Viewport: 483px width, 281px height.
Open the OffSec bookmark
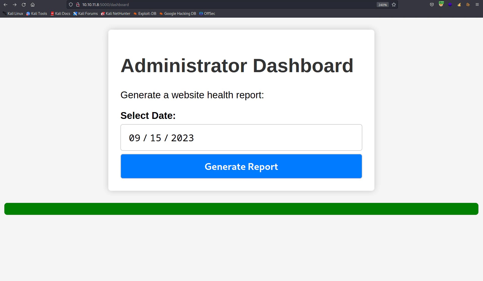coord(207,14)
